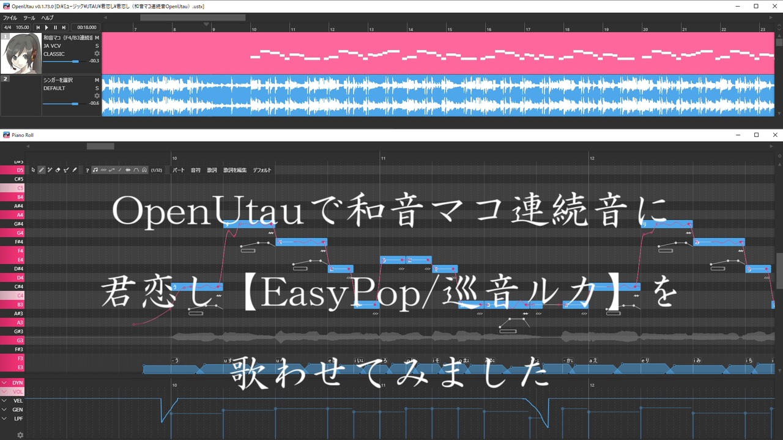This screenshot has height=440, width=783.
Task: Click the G3 piano key
Action: [x=12, y=340]
